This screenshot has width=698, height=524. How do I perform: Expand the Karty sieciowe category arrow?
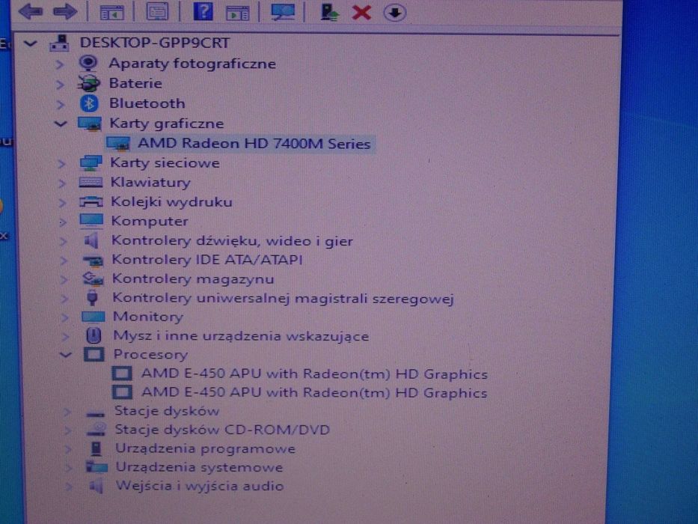[x=61, y=164]
